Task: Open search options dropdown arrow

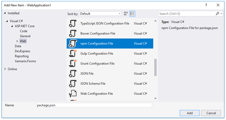Action: tap(221, 14)
